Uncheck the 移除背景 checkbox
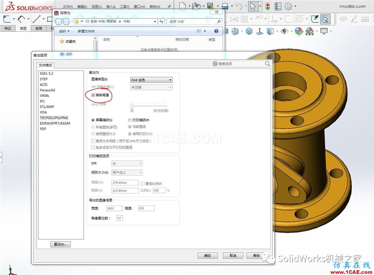 pyautogui.click(x=93, y=95)
